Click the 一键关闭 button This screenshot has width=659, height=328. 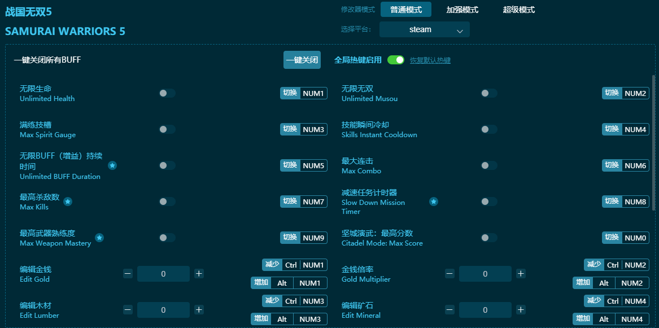coord(302,60)
